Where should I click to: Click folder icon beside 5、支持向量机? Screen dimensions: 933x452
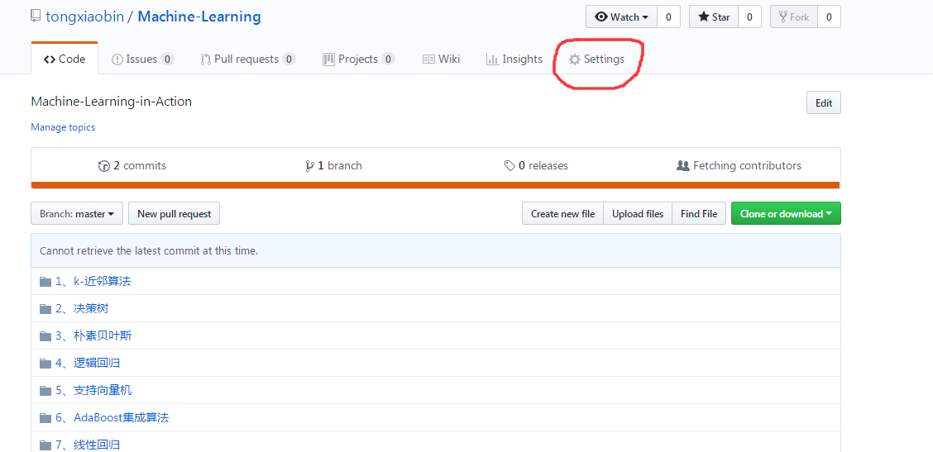point(45,391)
